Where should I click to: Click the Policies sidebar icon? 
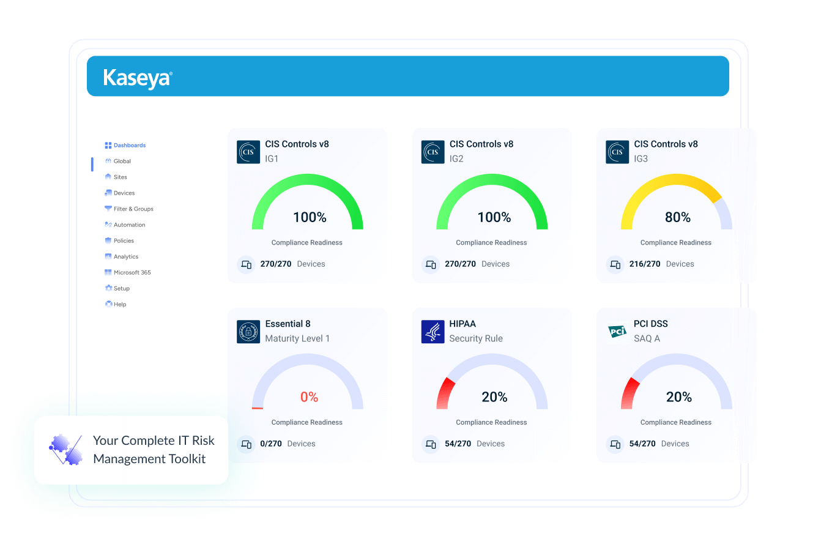coord(108,241)
